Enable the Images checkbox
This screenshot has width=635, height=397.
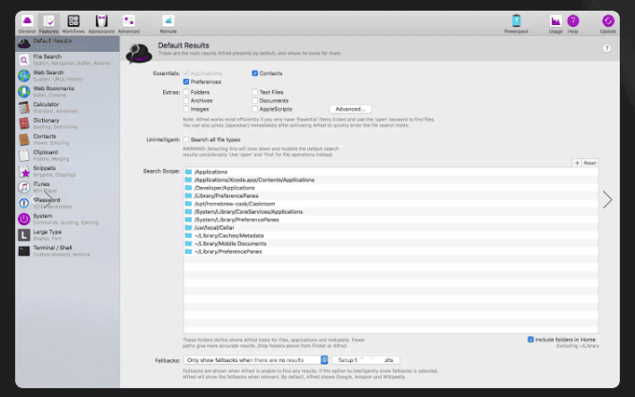point(186,109)
